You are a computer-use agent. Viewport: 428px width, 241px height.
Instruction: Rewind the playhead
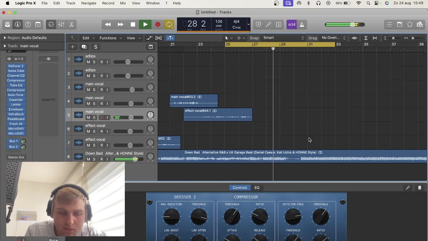(108, 24)
